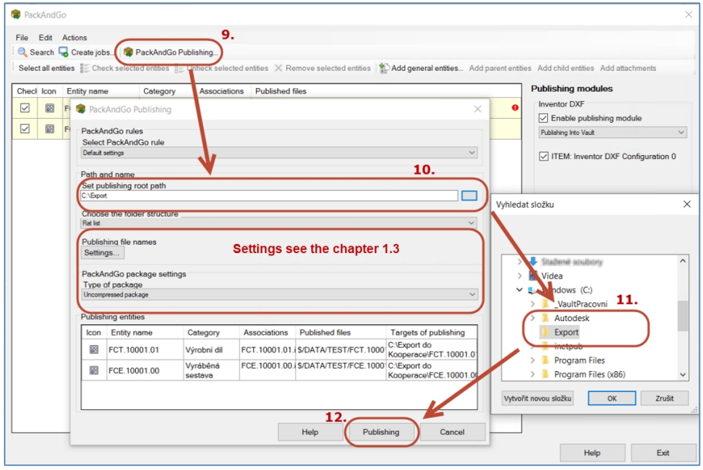
Task: Click the browse button beside root path
Action: point(469,196)
